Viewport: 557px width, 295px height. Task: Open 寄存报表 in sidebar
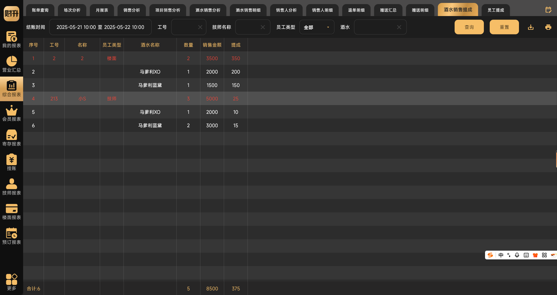11,138
